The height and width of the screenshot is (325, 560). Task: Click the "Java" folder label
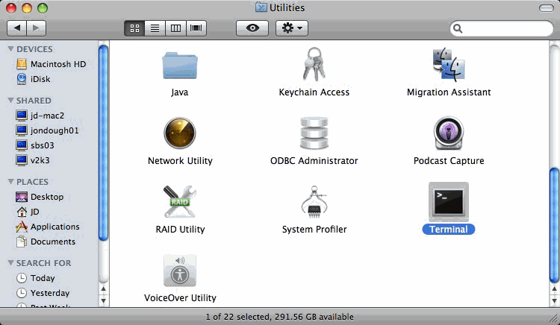click(180, 92)
